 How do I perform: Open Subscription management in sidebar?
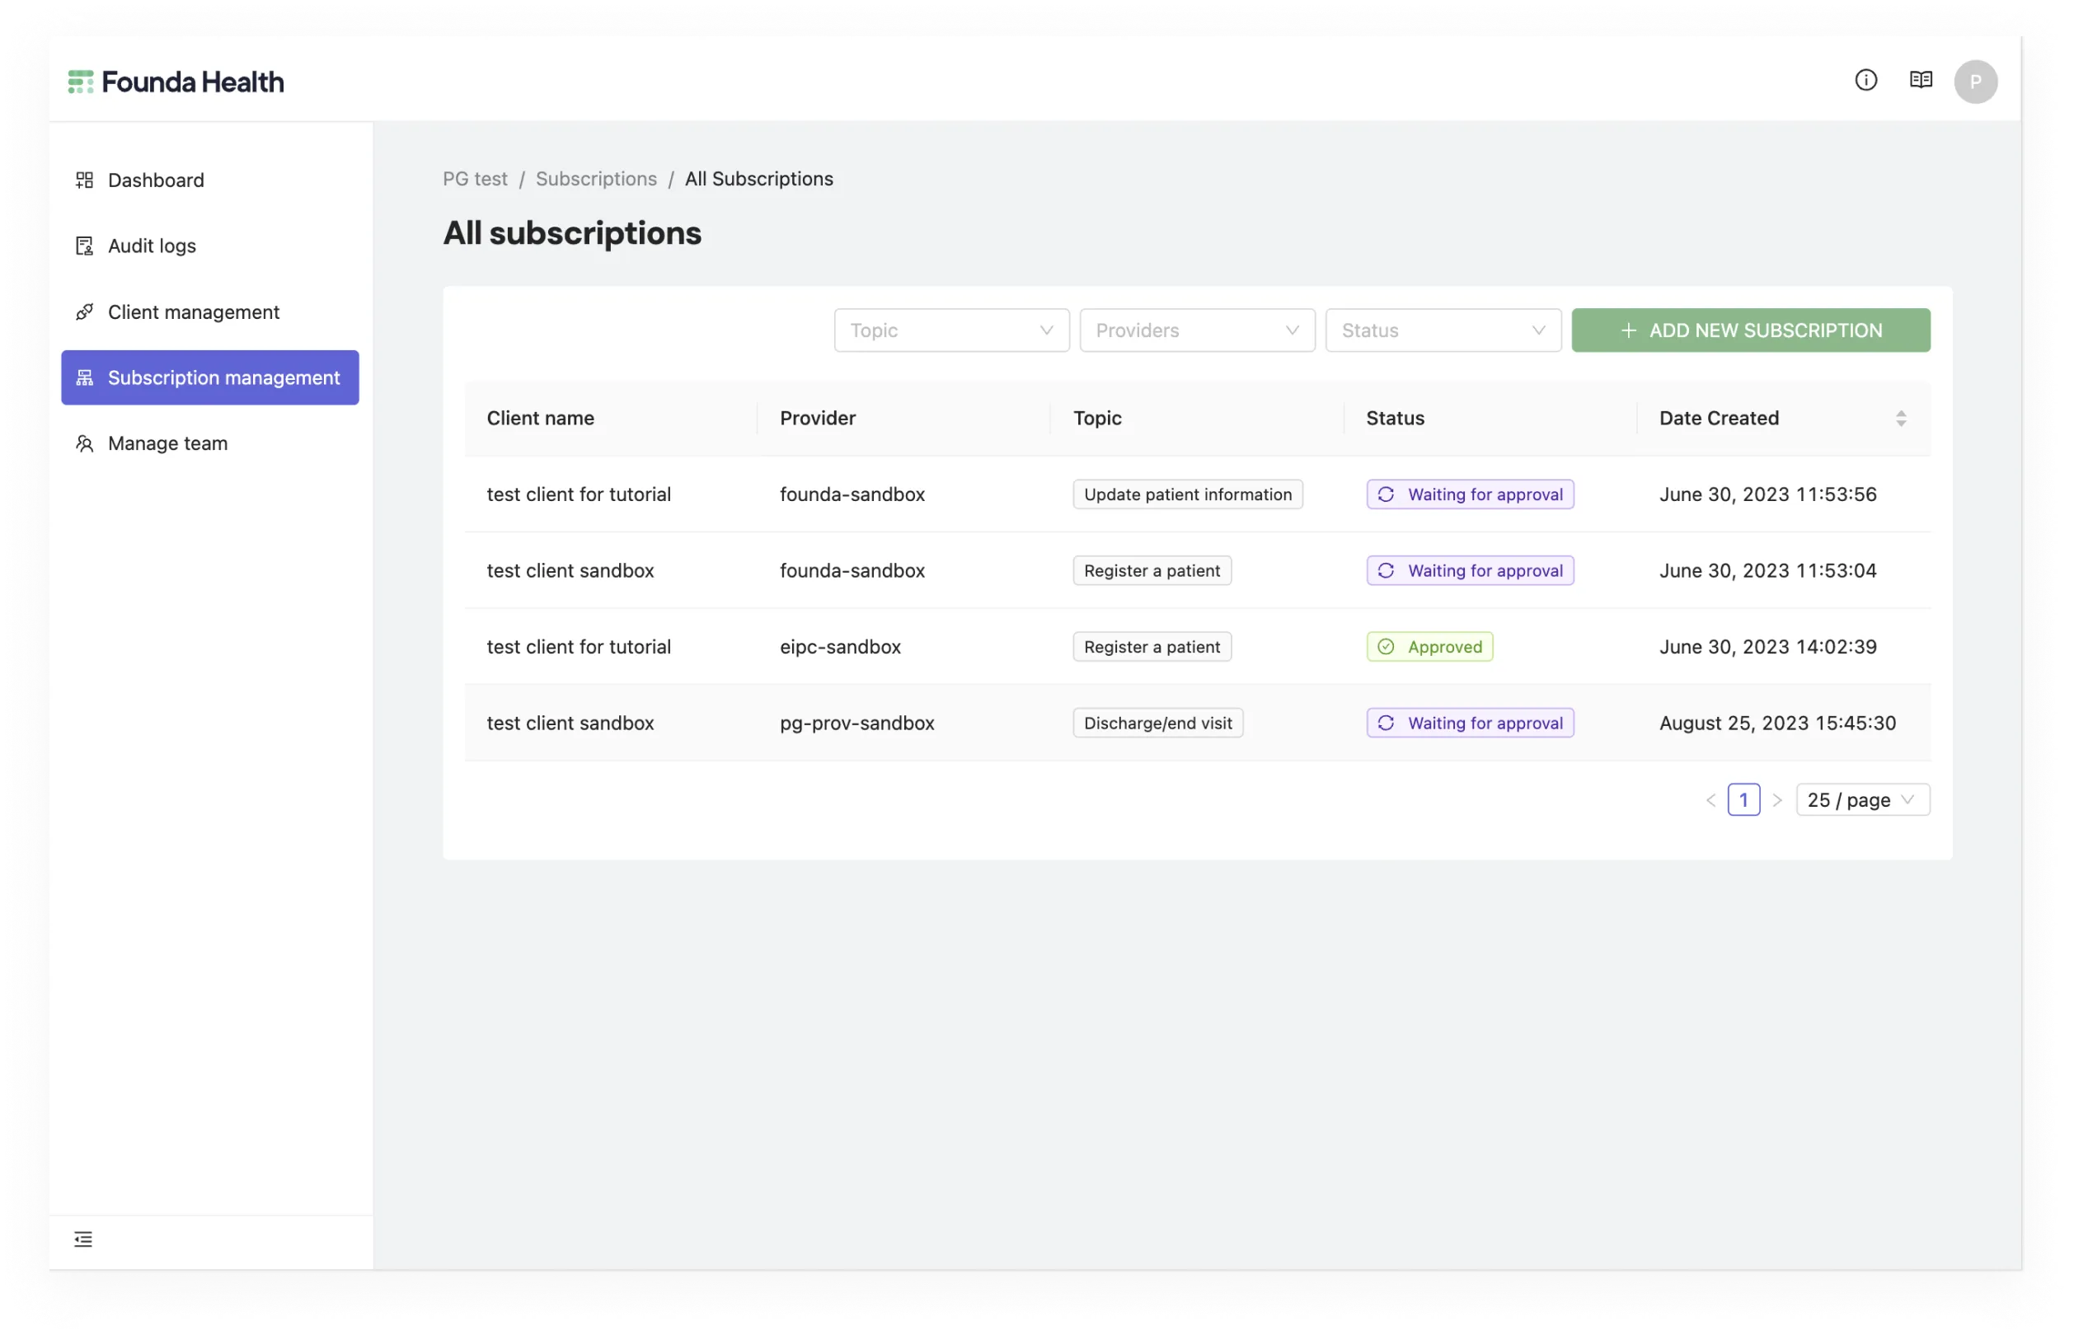coord(210,377)
